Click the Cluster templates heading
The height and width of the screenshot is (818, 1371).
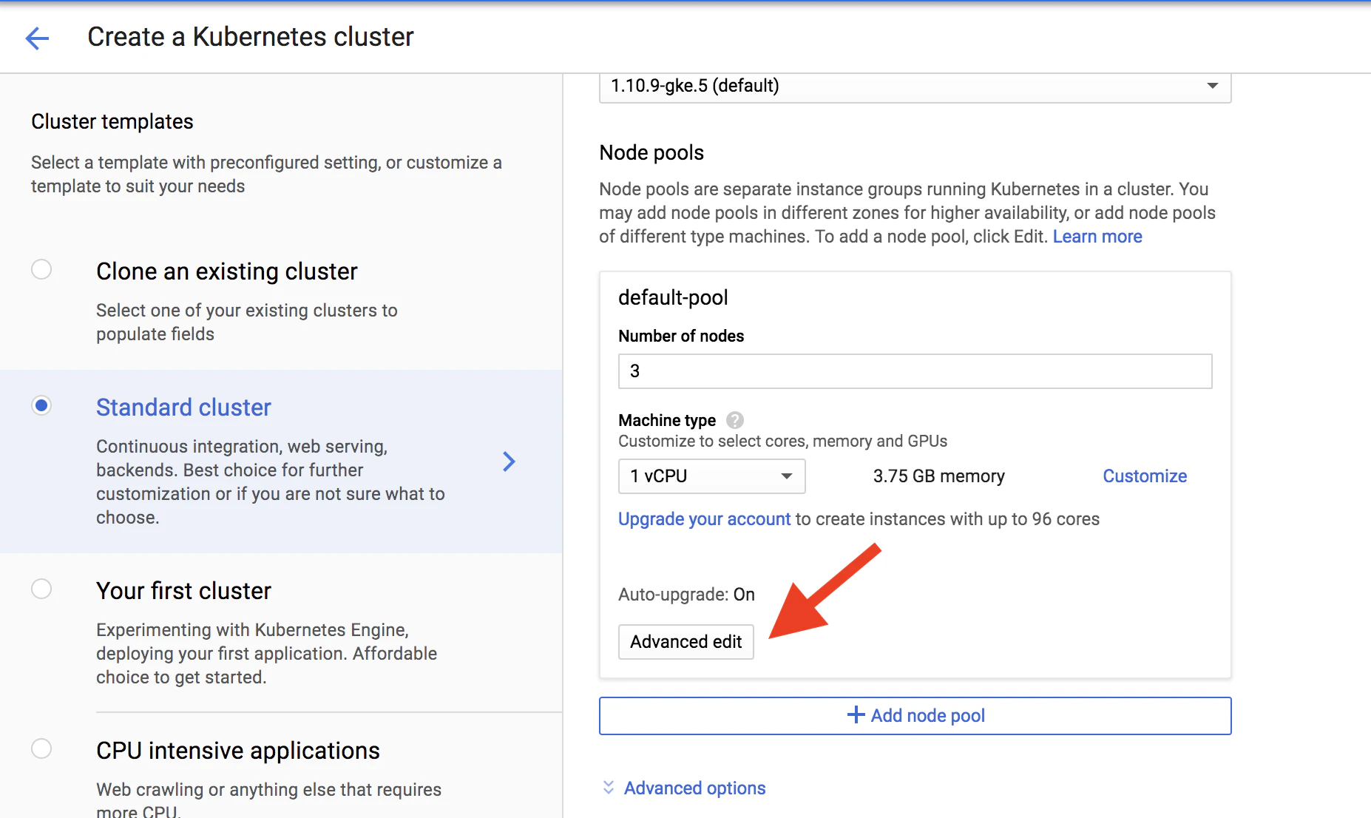(x=112, y=121)
